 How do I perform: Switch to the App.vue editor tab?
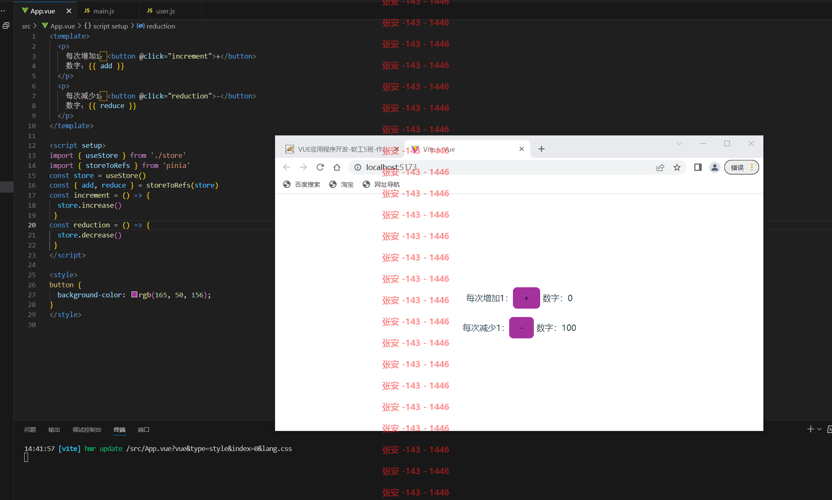coord(45,11)
